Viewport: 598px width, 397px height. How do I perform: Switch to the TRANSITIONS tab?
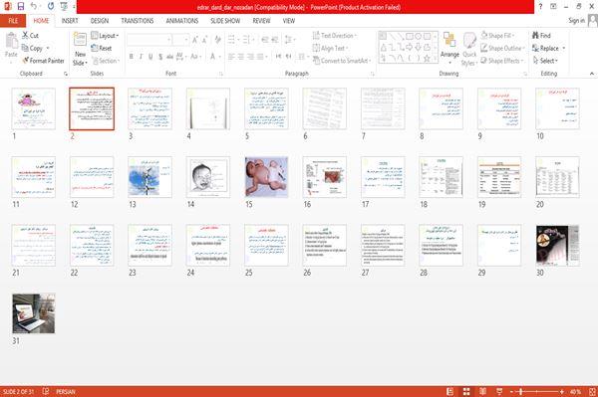[x=138, y=21]
